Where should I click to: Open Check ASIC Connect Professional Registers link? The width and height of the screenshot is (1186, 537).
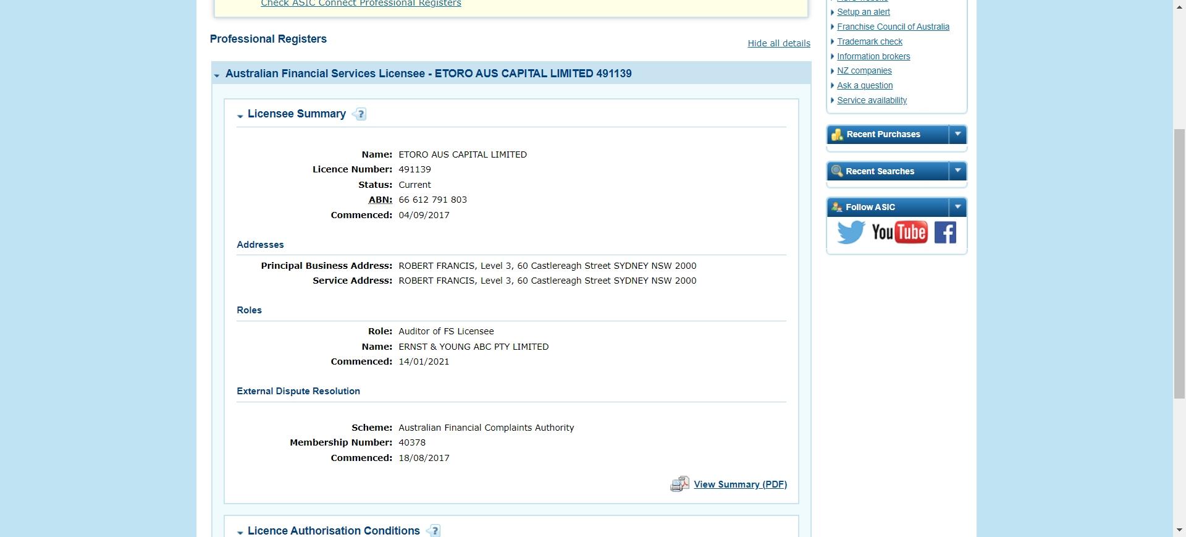[x=361, y=4]
